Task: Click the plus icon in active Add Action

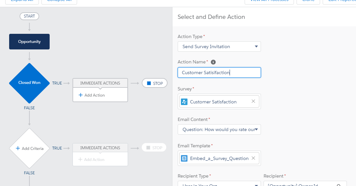Action: (x=81, y=95)
